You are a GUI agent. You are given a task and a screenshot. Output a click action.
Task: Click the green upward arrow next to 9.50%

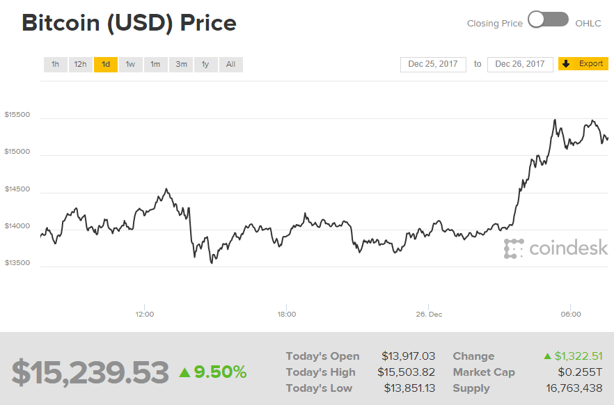[184, 372]
